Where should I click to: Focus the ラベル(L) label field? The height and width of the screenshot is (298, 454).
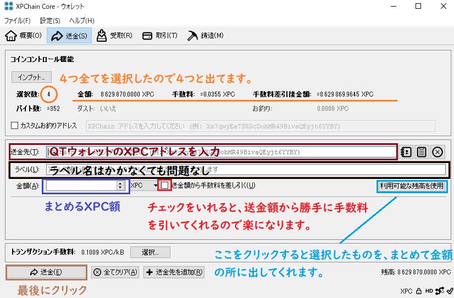coord(246,170)
